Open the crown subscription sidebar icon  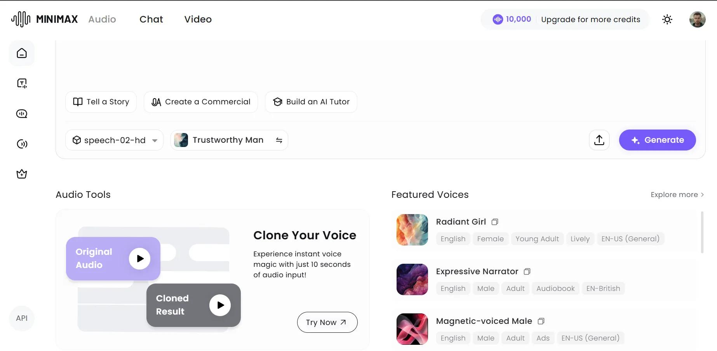(22, 174)
